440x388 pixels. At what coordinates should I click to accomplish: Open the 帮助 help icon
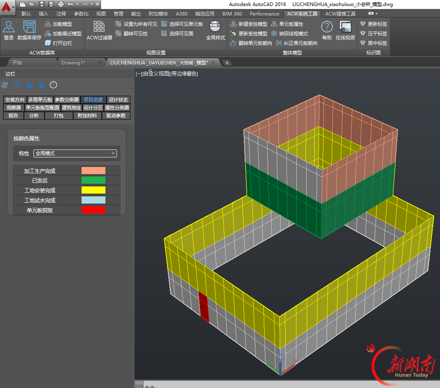pyautogui.click(x=327, y=30)
